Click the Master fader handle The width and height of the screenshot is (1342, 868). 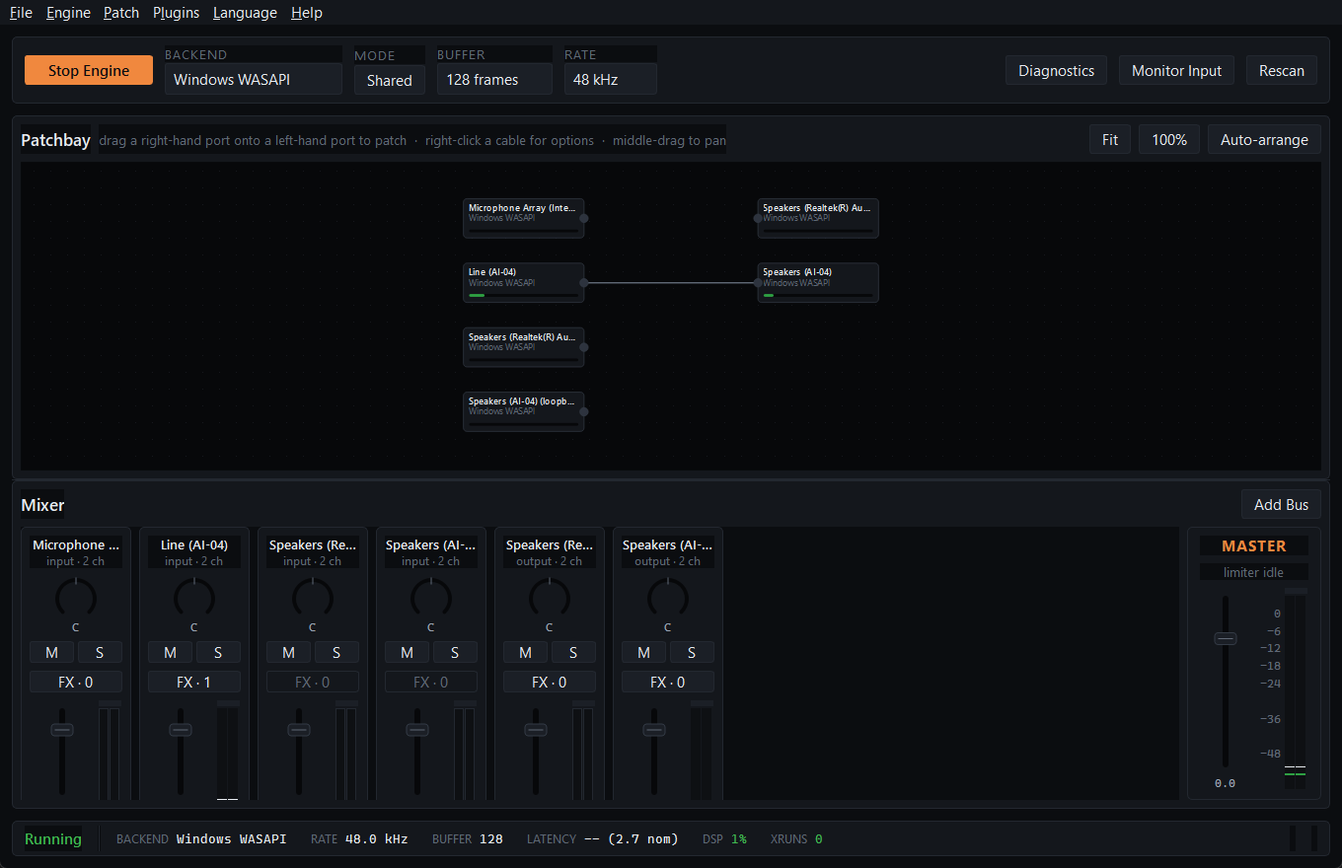(x=1226, y=638)
